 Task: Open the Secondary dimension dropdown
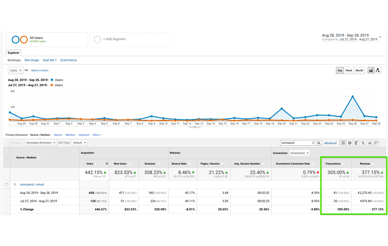tap(41, 143)
